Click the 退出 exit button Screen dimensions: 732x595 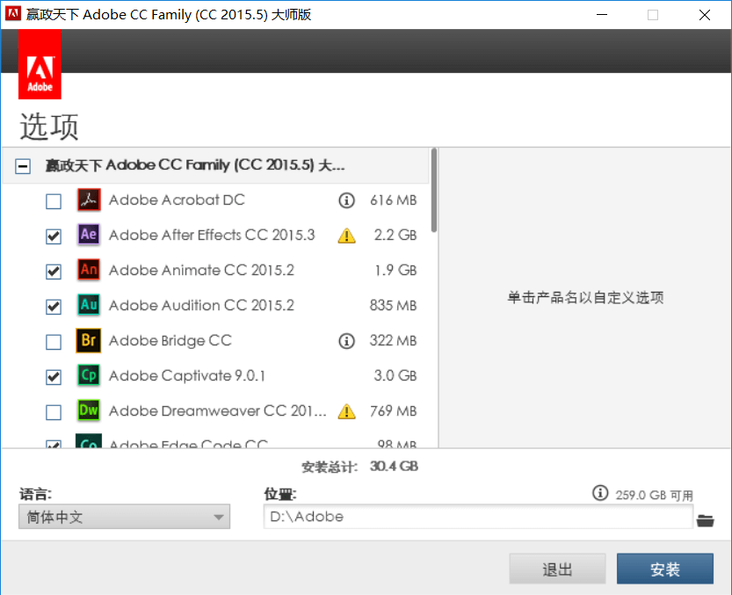click(557, 570)
